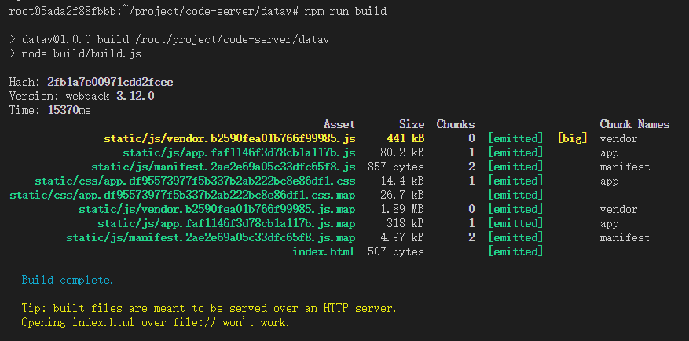Viewport: 689px width, 341px height.
Task: Click the Asset column header
Action: [x=339, y=124]
